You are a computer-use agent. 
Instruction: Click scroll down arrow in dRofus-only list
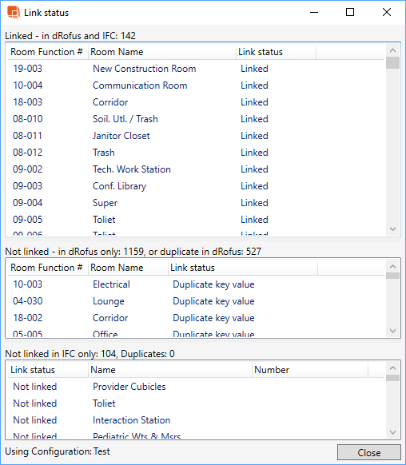pos(392,331)
